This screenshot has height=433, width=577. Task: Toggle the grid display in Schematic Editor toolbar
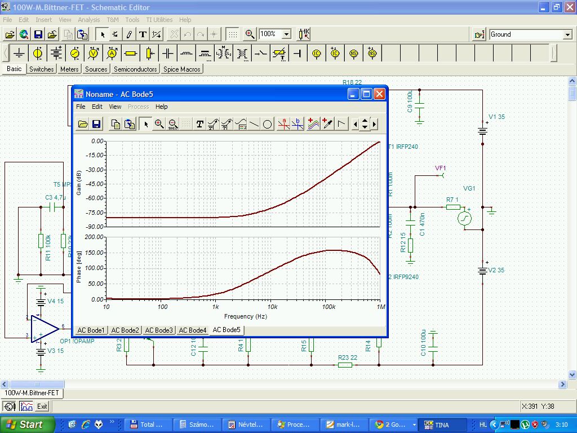233,34
